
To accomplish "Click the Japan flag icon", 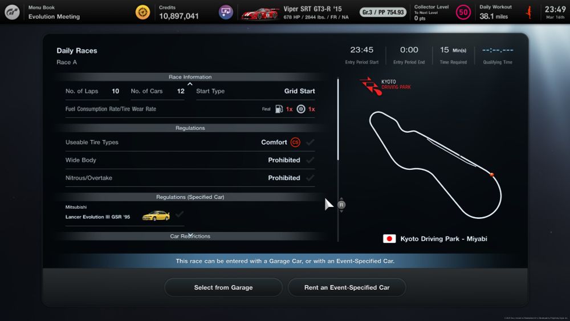I will pos(389,239).
